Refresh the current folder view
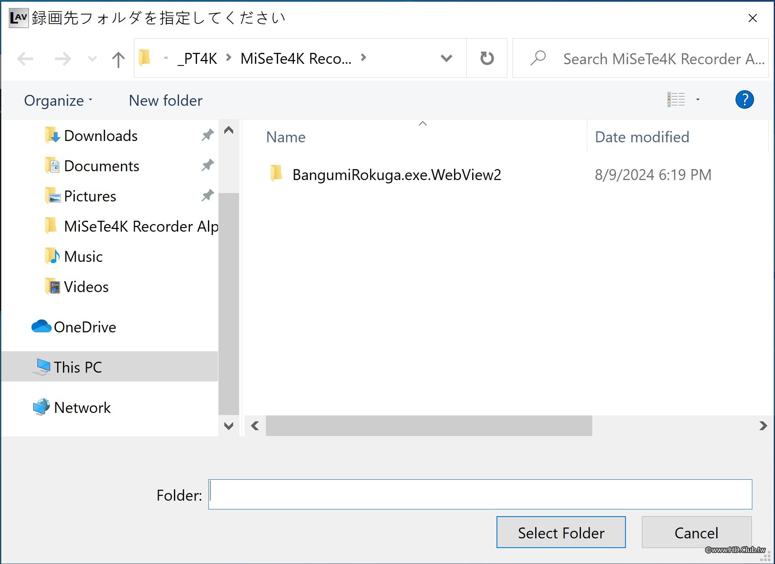Screen dimensions: 775x564 pyautogui.click(x=487, y=58)
